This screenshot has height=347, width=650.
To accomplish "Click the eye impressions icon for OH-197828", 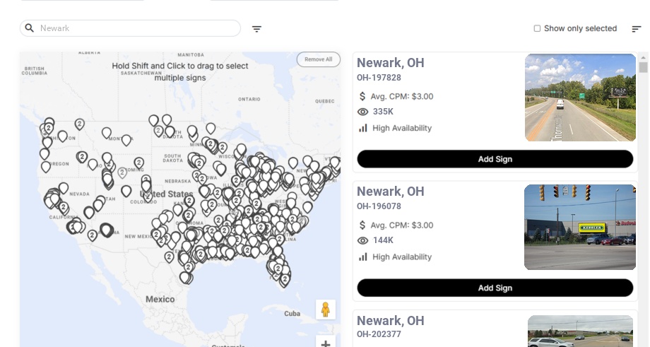I will point(363,112).
